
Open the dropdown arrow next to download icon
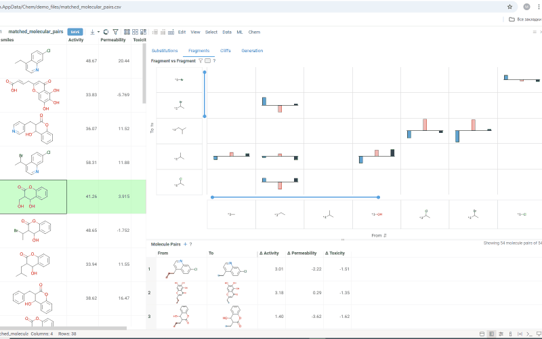tap(98, 32)
